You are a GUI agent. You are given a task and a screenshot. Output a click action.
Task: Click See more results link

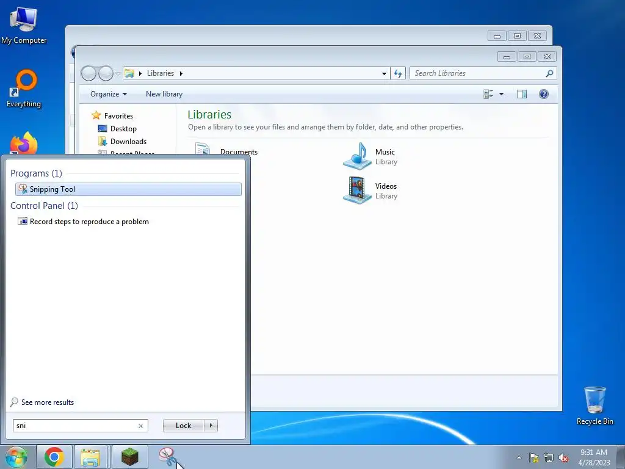[42, 402]
